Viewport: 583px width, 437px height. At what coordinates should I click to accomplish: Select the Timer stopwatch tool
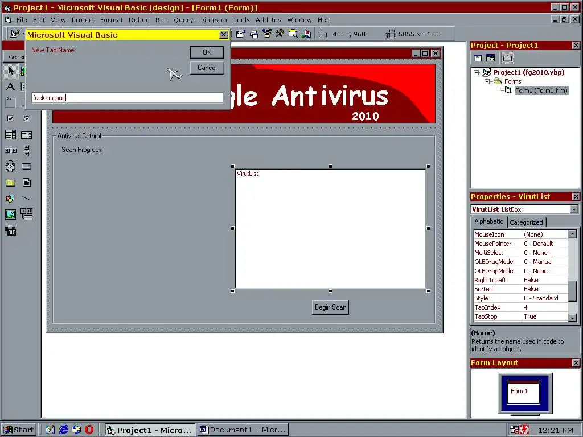(x=11, y=167)
